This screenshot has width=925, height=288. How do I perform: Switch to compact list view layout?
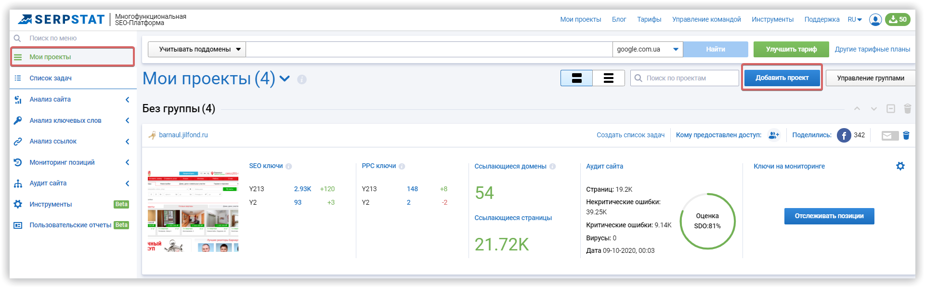609,78
